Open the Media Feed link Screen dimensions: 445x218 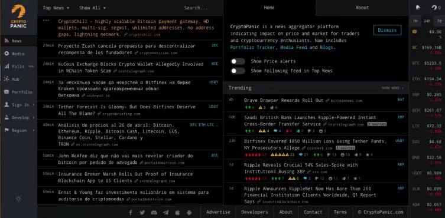coord(294,48)
